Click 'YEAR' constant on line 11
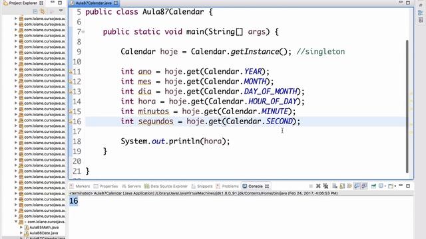This screenshot has height=239, width=426. 253,72
